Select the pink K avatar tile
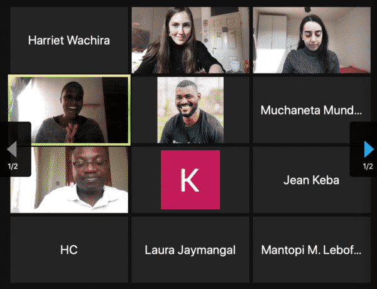Viewport: 377px width, 289px height. coord(190,180)
